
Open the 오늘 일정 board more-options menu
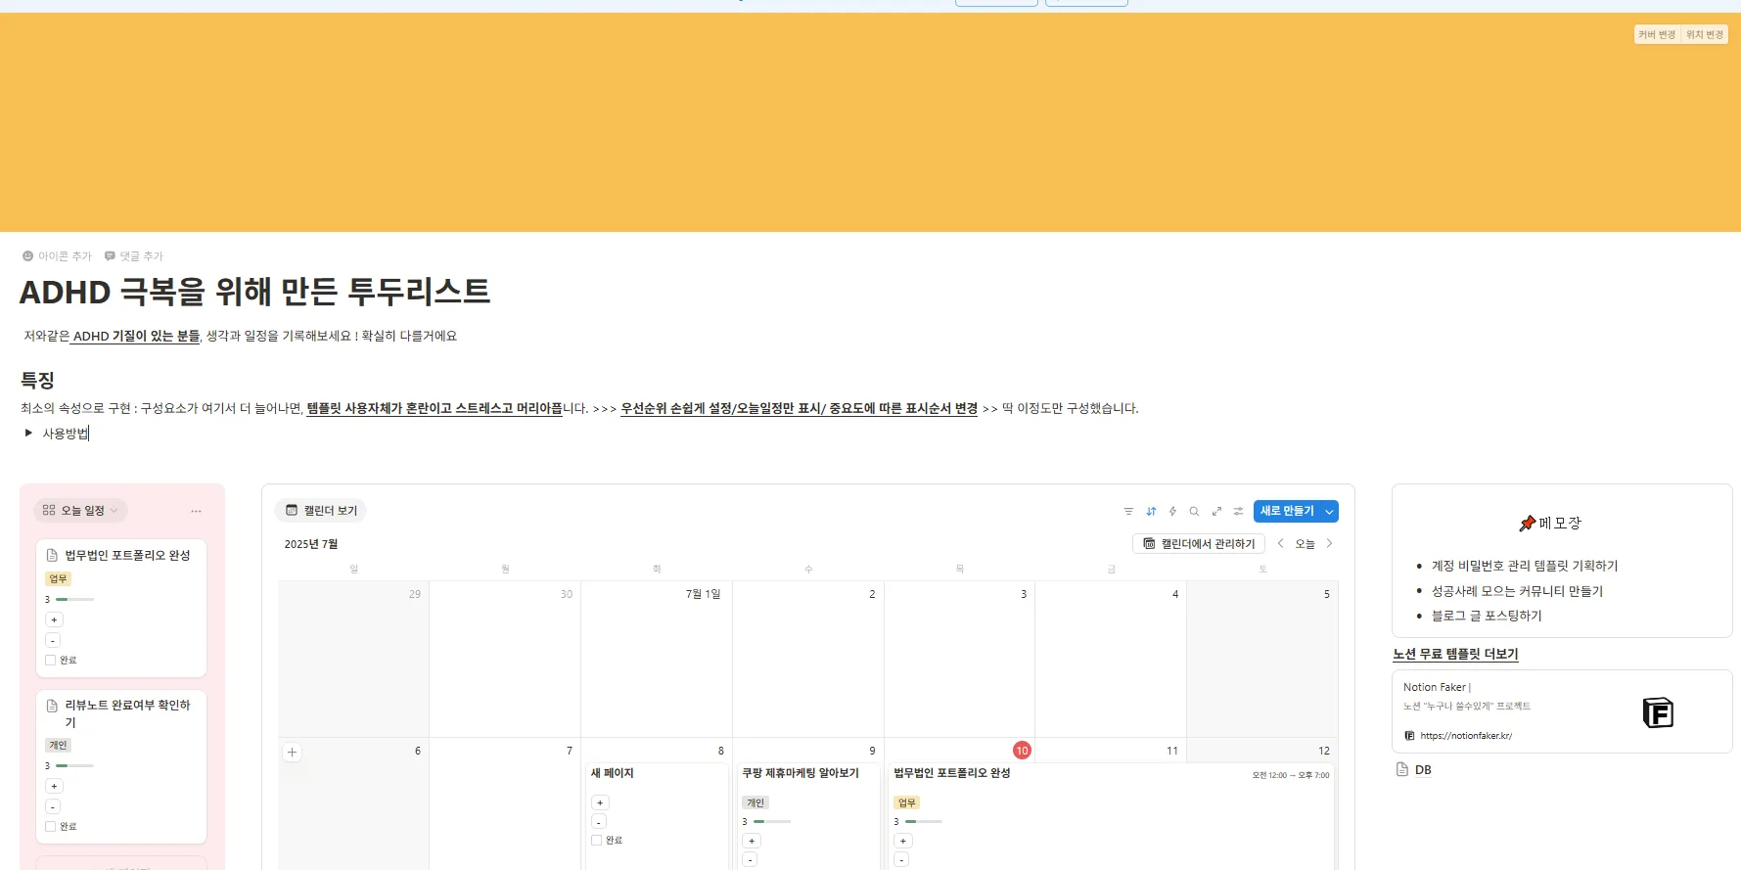196,511
